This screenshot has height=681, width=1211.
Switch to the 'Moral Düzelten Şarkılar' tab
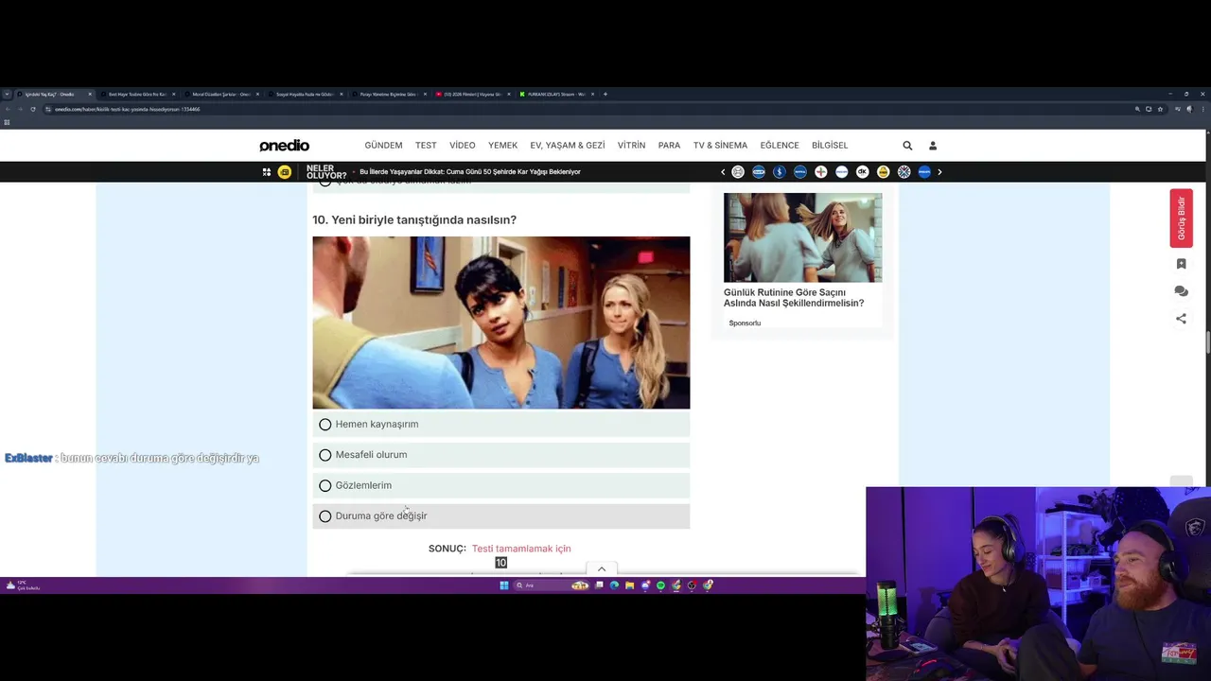tap(220, 95)
